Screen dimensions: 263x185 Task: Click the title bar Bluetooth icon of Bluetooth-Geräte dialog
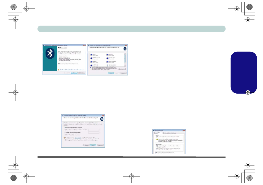click(154, 130)
